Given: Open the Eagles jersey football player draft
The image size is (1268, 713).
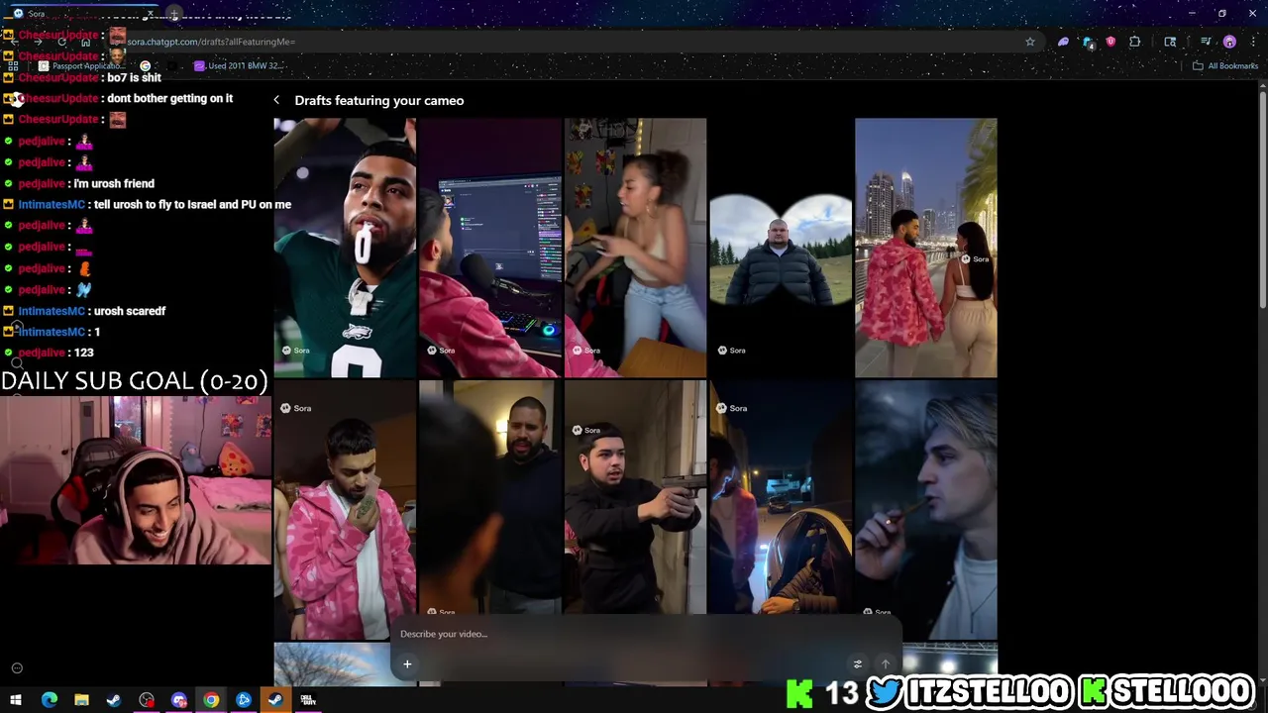Looking at the screenshot, I should [x=345, y=248].
